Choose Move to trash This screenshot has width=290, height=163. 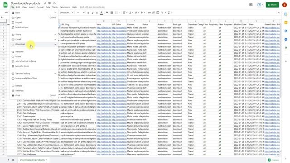point(34,66)
